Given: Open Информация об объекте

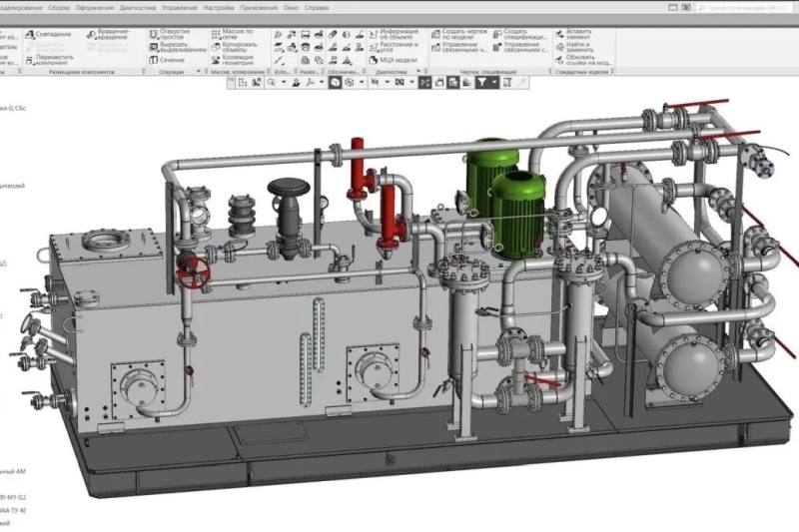Looking at the screenshot, I should 394,34.
